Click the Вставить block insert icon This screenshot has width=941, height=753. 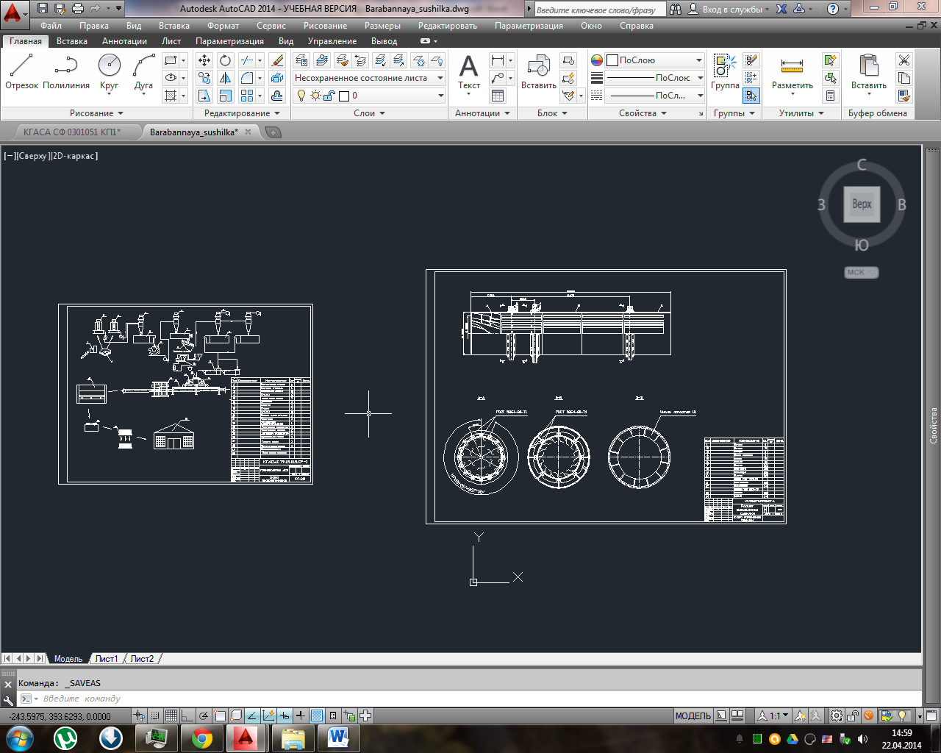pos(539,72)
